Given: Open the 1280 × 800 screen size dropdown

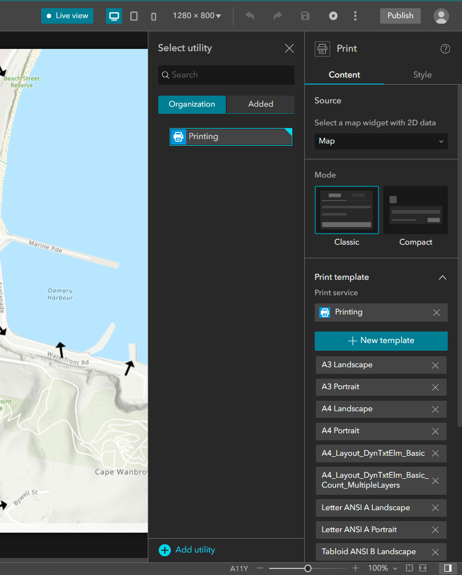Looking at the screenshot, I should coord(197,16).
